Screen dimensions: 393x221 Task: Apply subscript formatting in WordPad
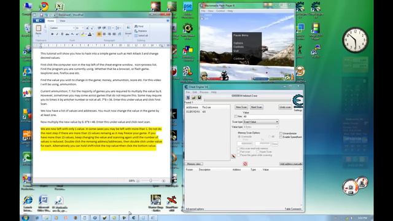72,34
